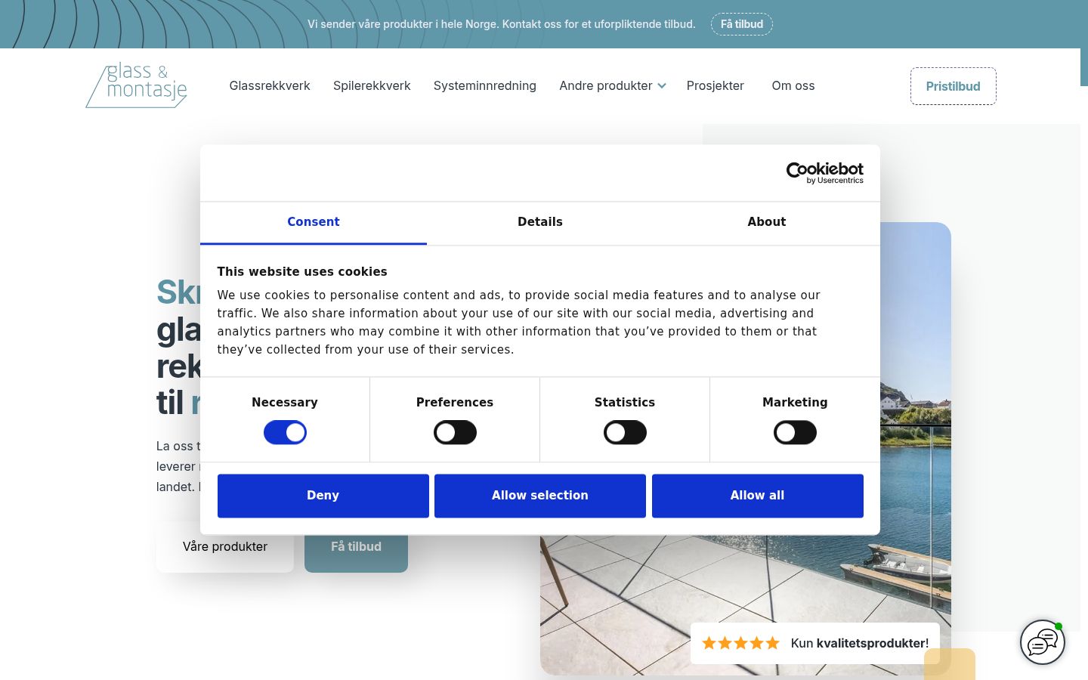The image size is (1088, 680).
Task: Click the Statistics category label
Action: click(625, 403)
